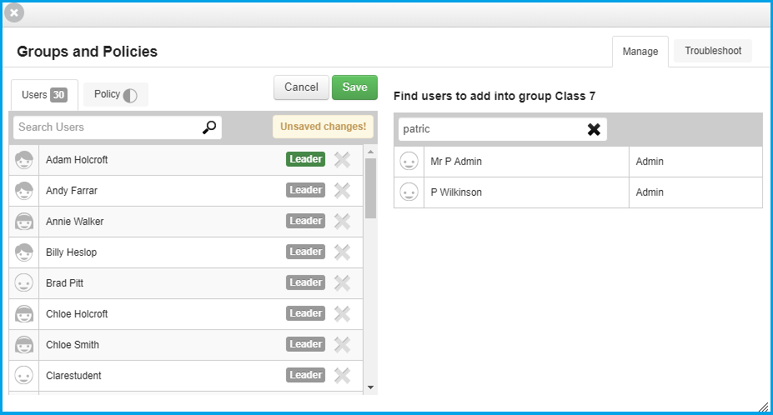Select the Users 30 tab

coord(44,95)
